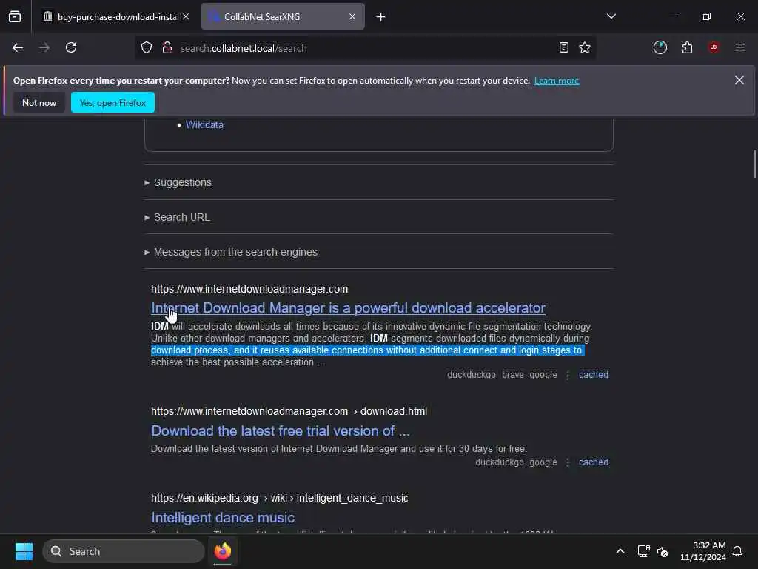Open the more options dots on the first result
Screen dimensions: 758x569
pos(568,376)
